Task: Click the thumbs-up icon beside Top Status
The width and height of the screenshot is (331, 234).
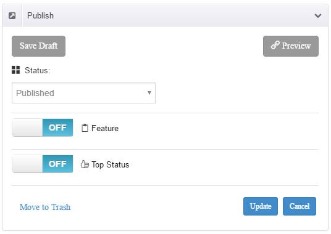Action: (x=85, y=164)
